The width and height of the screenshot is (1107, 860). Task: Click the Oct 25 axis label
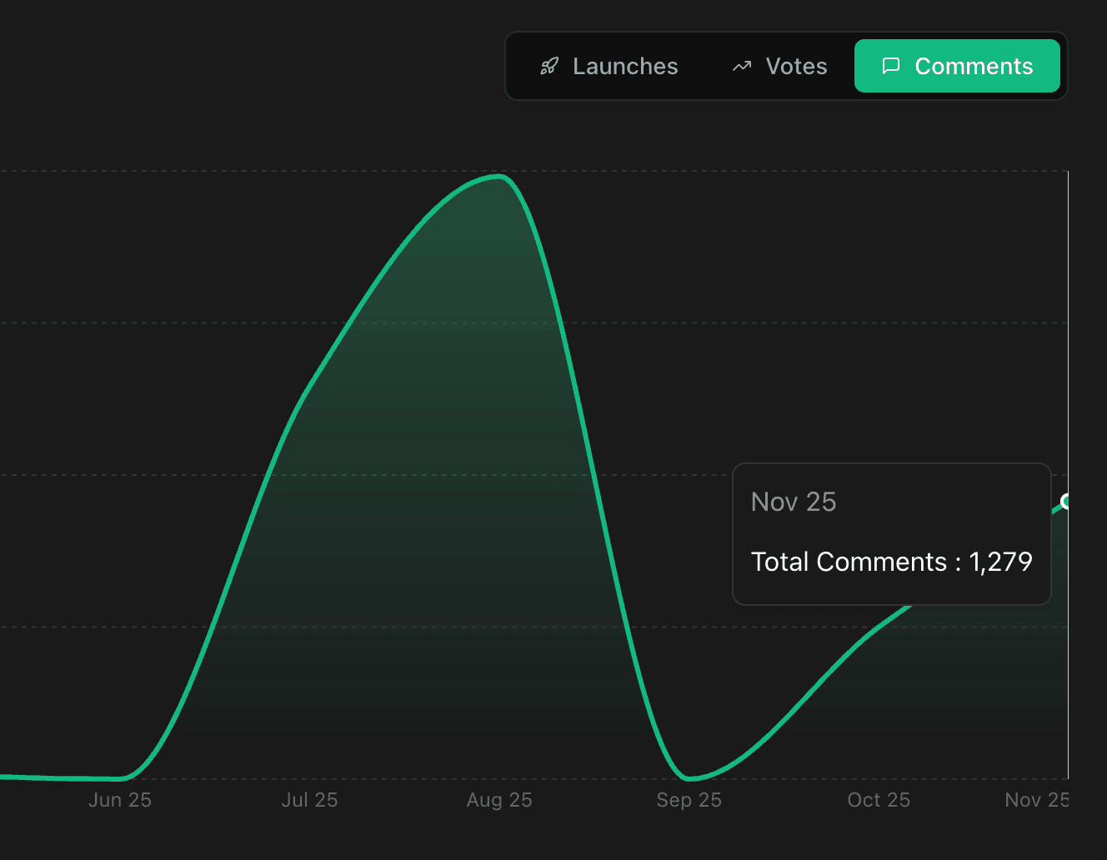click(879, 800)
